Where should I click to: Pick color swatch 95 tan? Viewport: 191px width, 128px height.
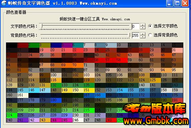pos(177,70)
